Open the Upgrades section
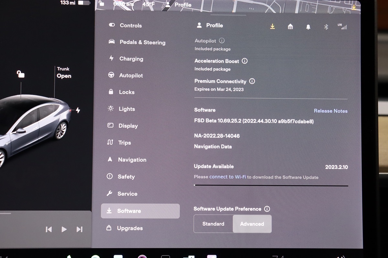 130,228
